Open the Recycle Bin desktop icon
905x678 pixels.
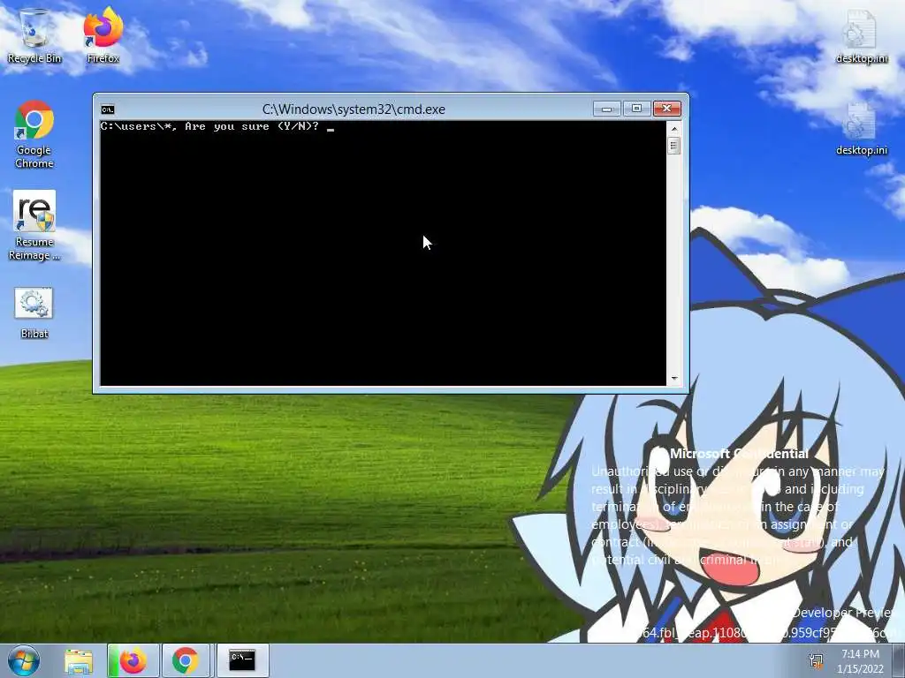pos(34,35)
